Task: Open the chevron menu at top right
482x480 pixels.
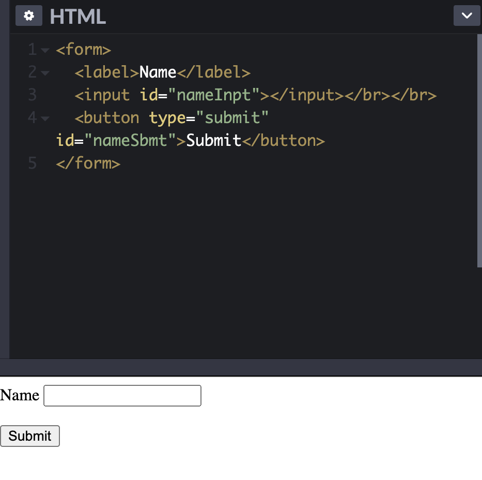Action: coord(467,16)
